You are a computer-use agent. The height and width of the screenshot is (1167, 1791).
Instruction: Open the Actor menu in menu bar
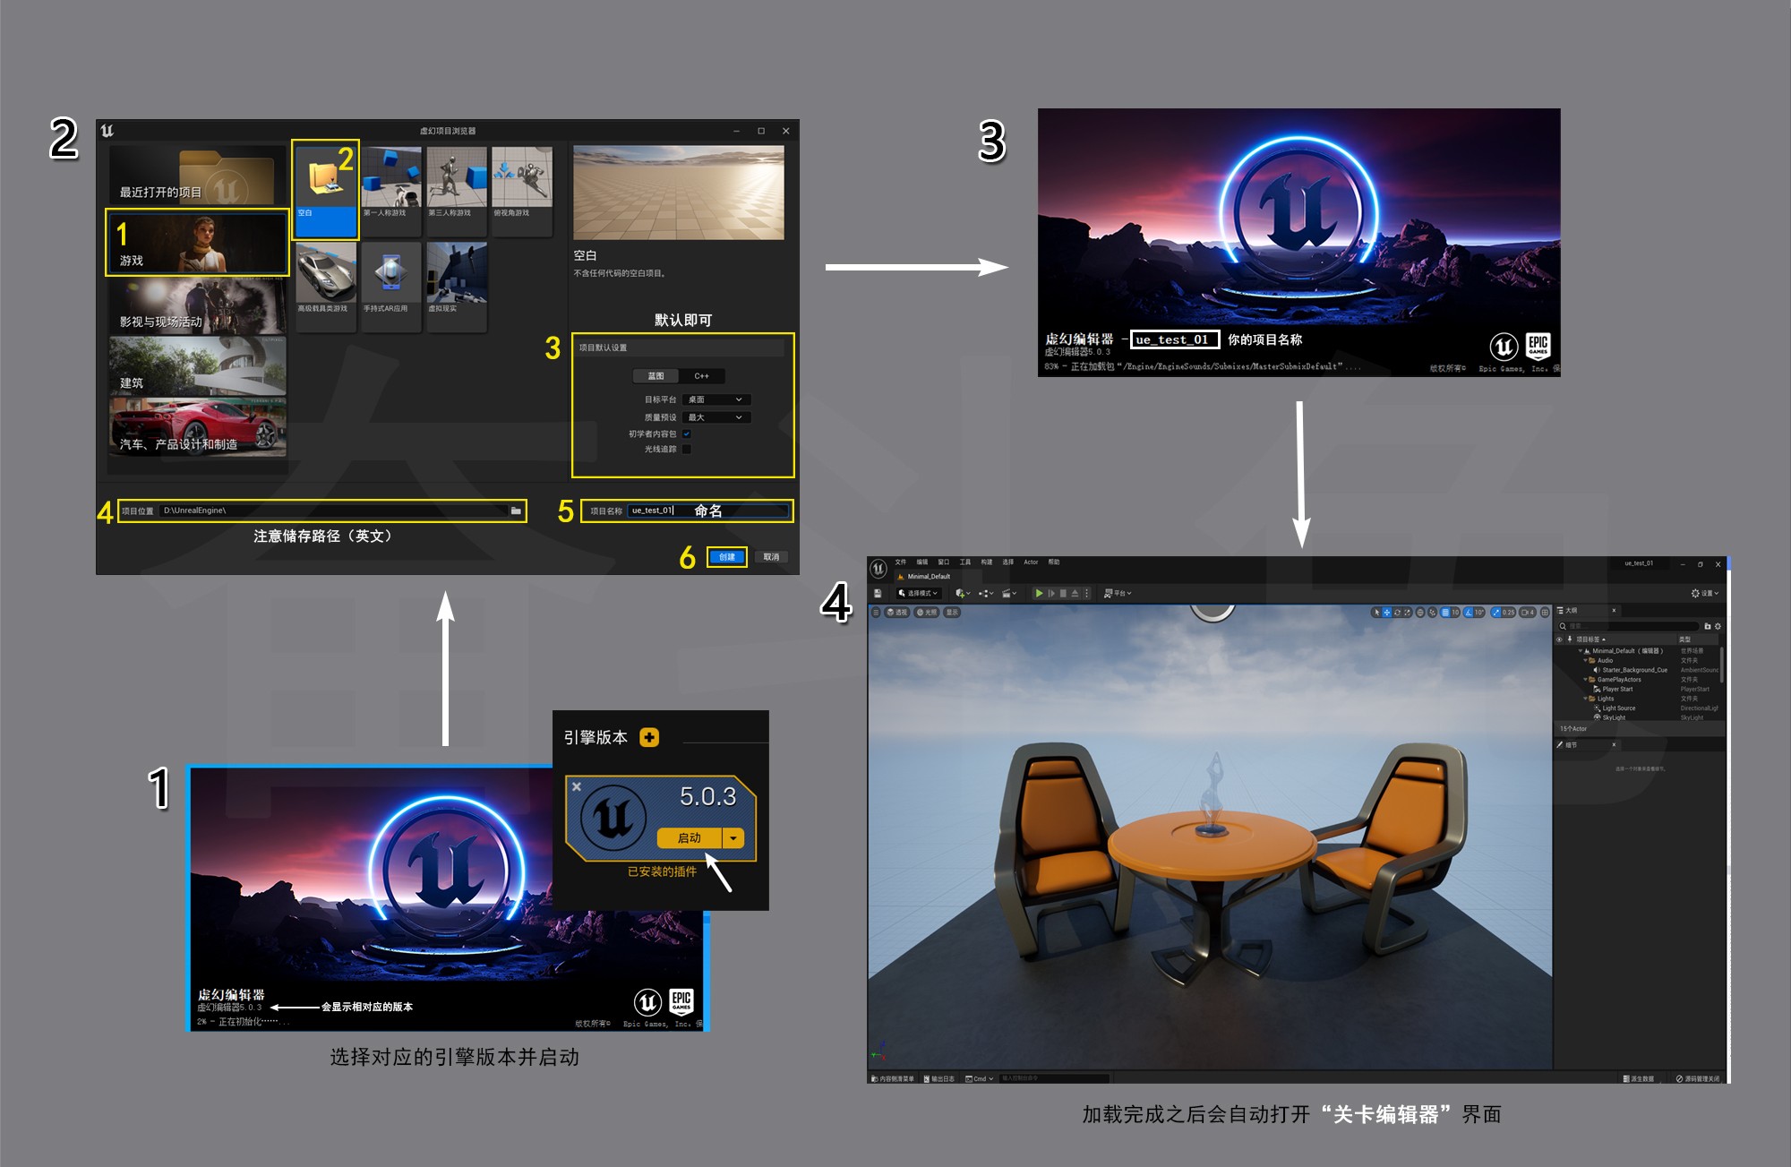tap(1031, 562)
